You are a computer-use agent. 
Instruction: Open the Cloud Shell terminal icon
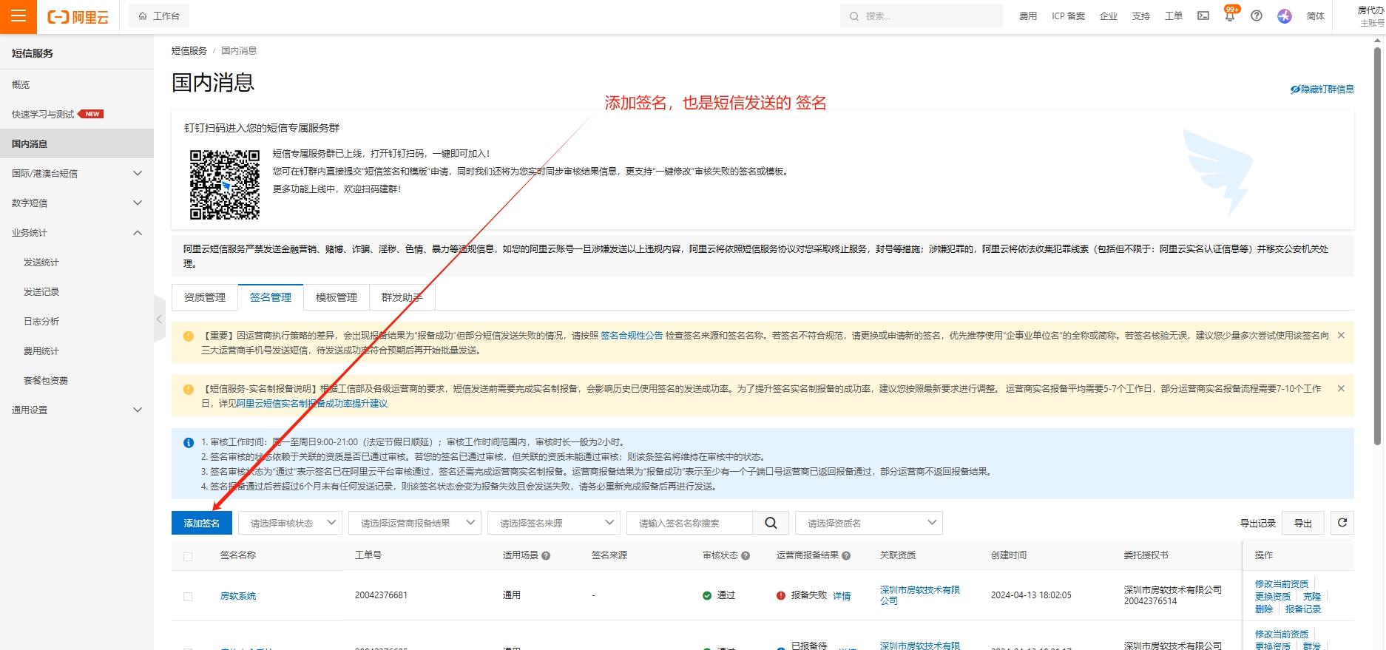tap(1203, 16)
